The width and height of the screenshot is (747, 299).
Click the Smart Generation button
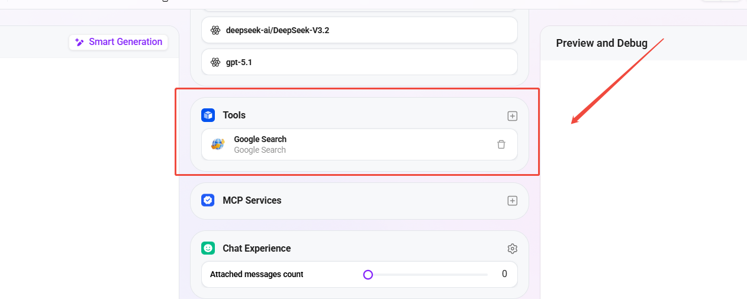click(119, 42)
